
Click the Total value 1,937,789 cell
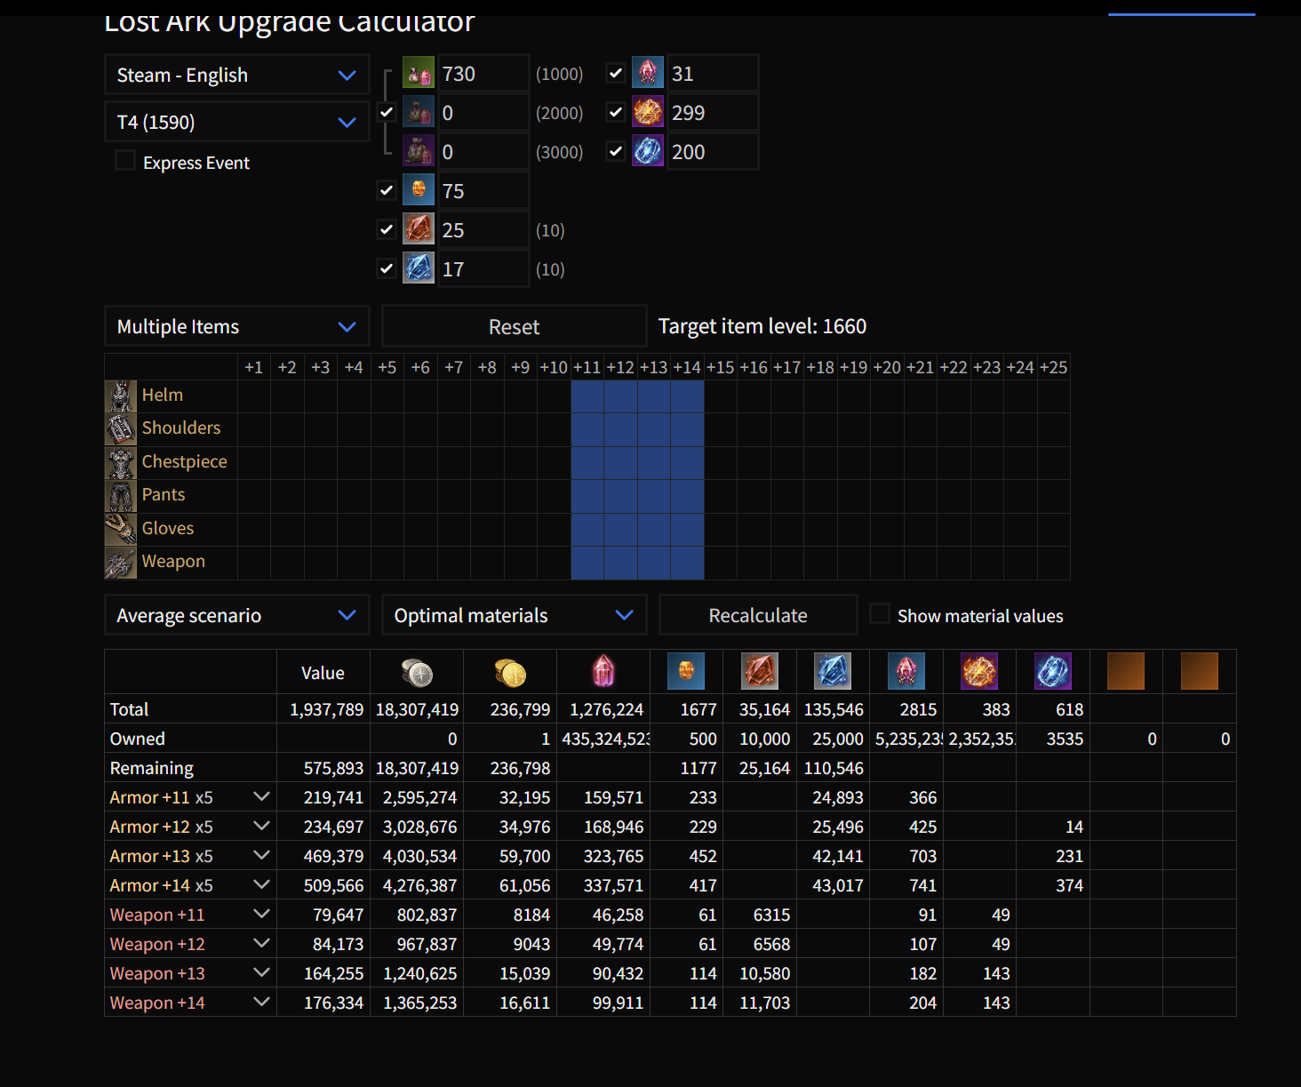(x=323, y=709)
